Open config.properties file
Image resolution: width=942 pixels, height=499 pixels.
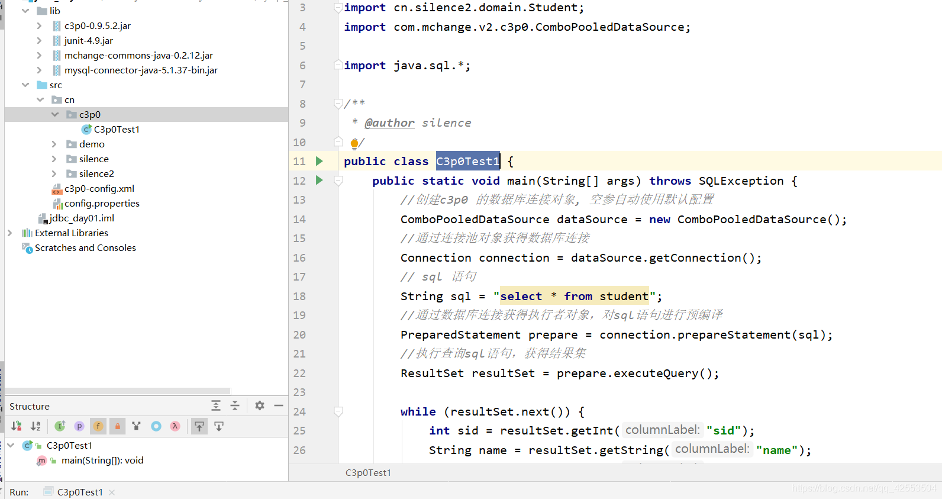102,203
